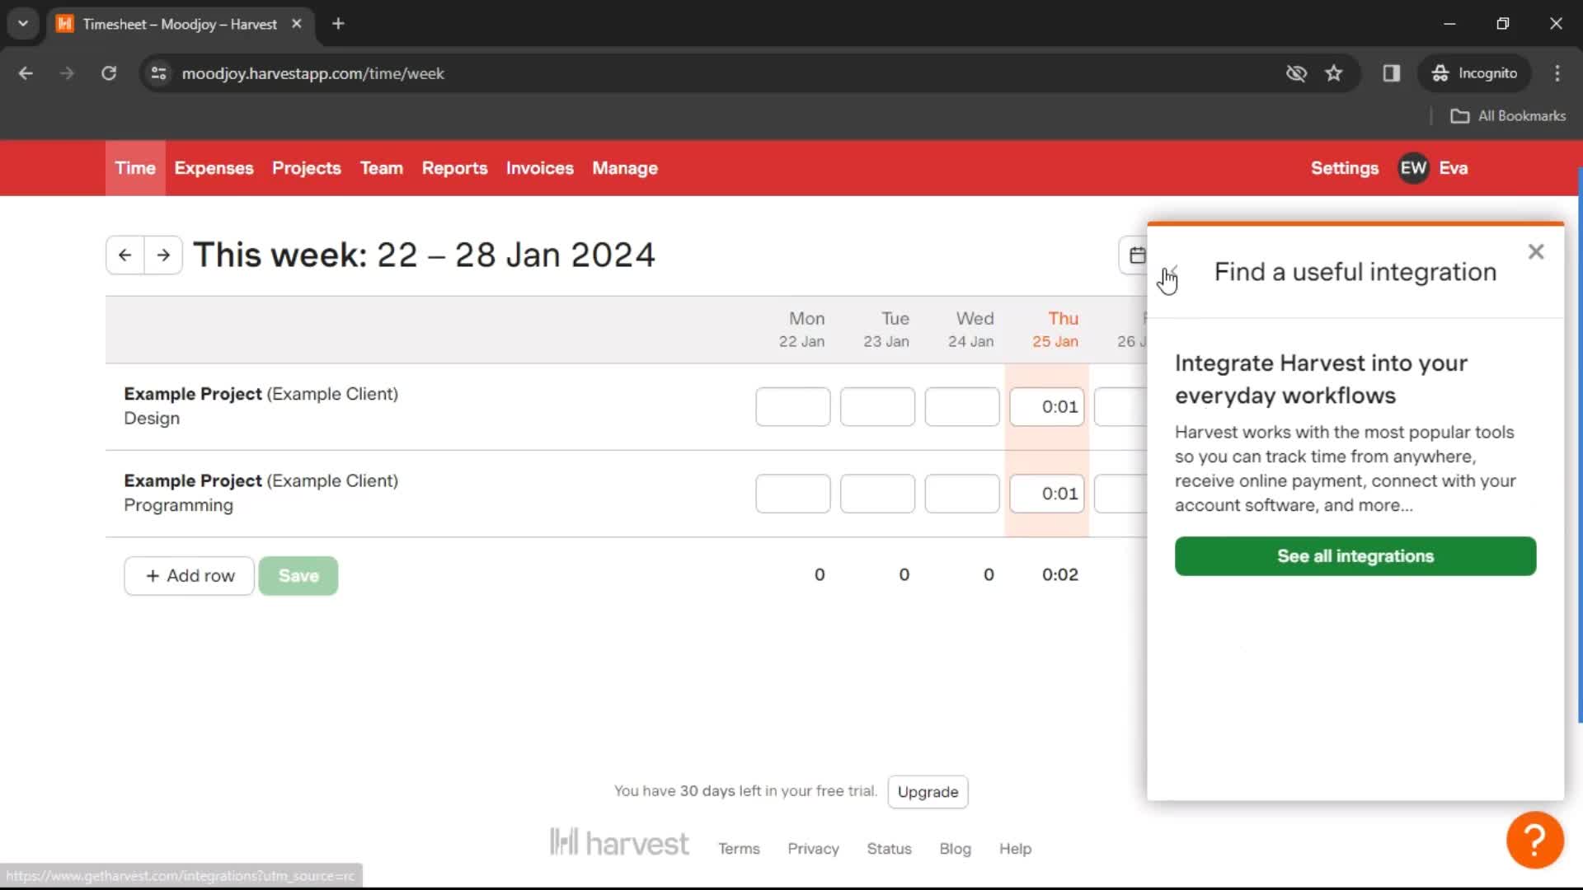Click Design row Tuesday time field

click(x=877, y=407)
